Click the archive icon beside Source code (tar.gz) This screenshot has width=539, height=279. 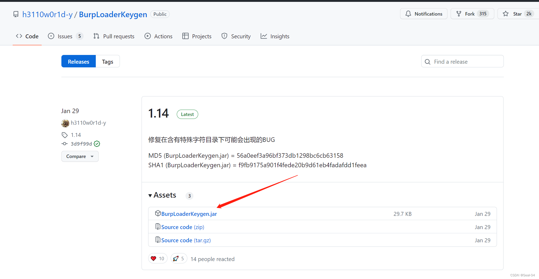point(158,240)
